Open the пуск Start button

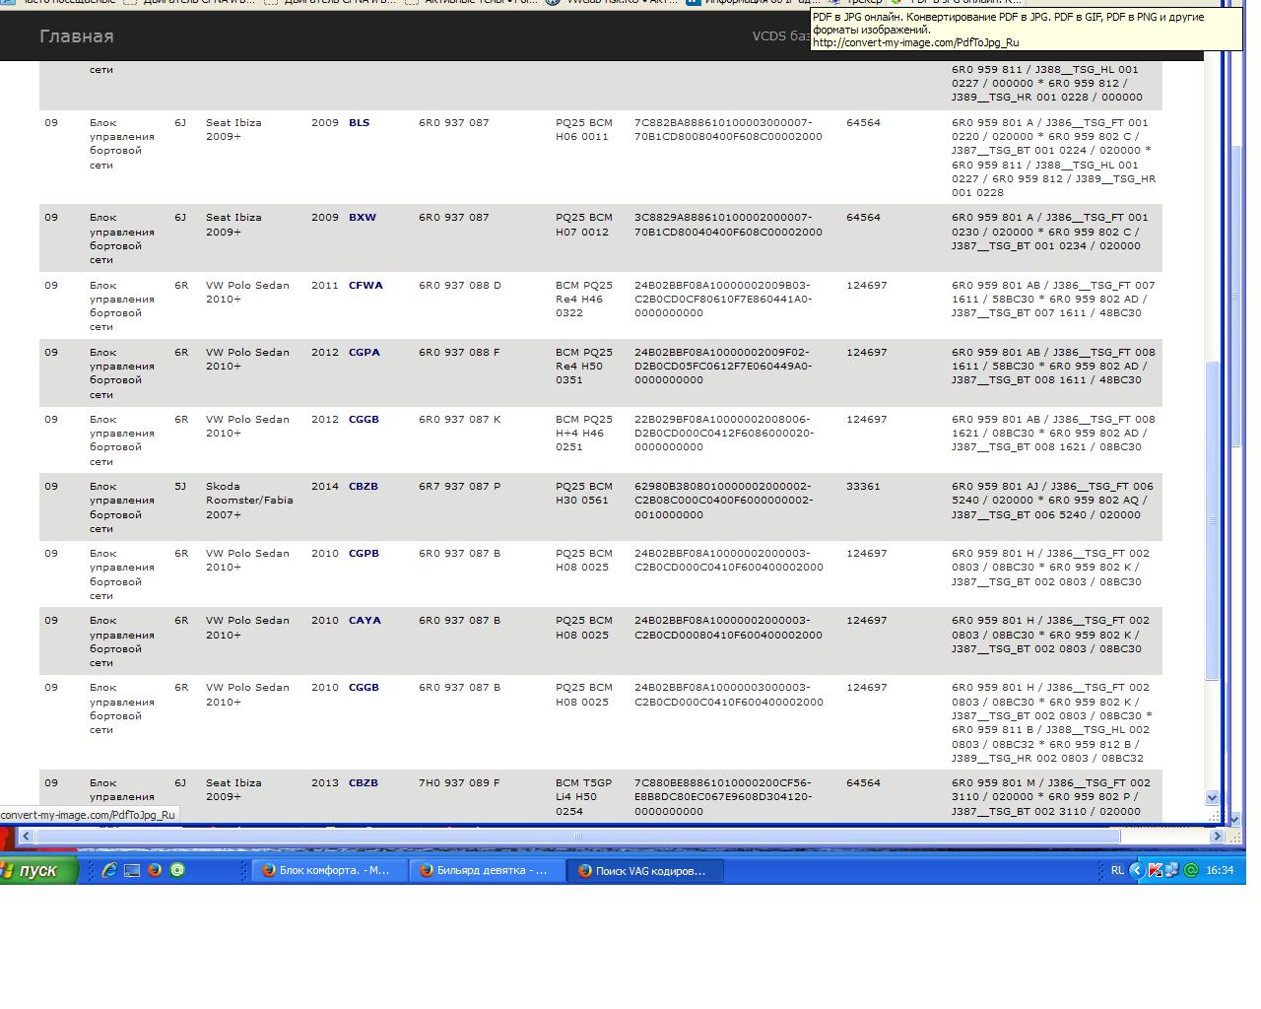(x=37, y=870)
